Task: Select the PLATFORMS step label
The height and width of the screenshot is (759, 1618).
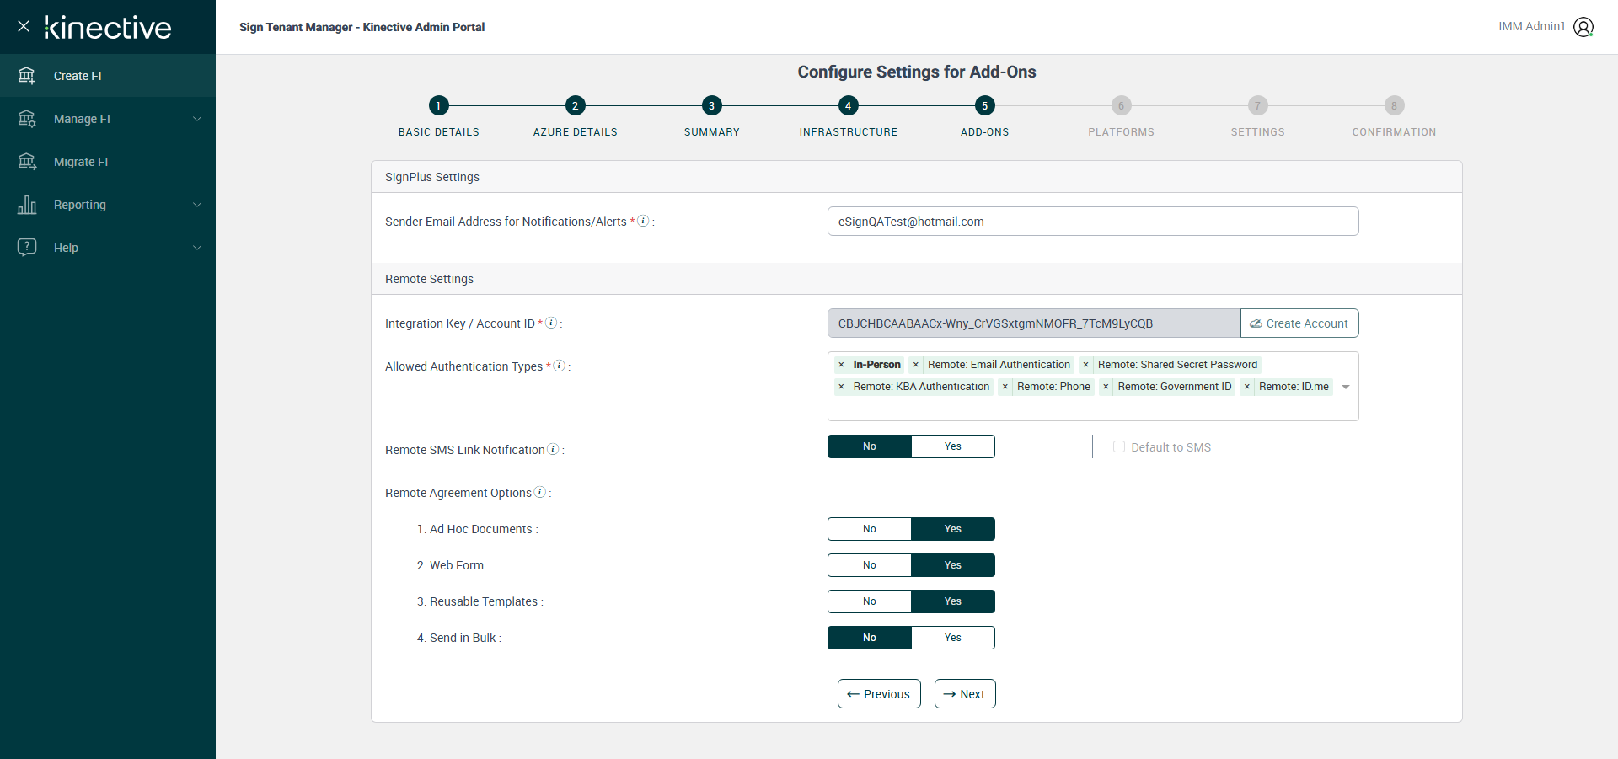Action: coord(1121,132)
